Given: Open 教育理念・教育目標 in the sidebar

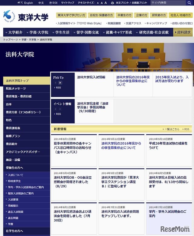Looking at the screenshot, I should (27, 96).
